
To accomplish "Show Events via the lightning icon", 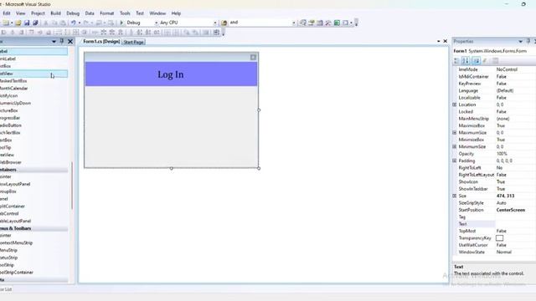I will tap(485, 60).
